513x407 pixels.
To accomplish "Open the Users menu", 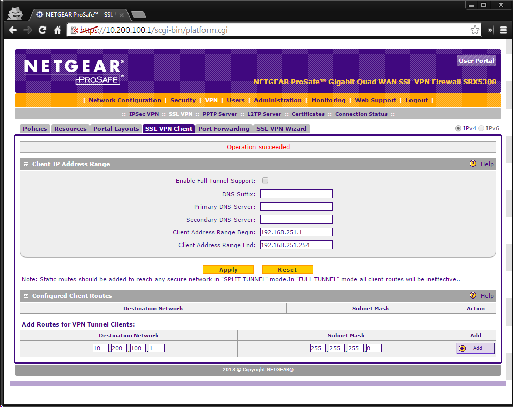I will (x=236, y=100).
